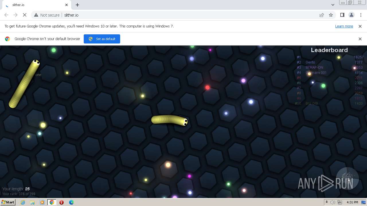Show hidden system tray icons
367x206 pixels.
point(327,202)
